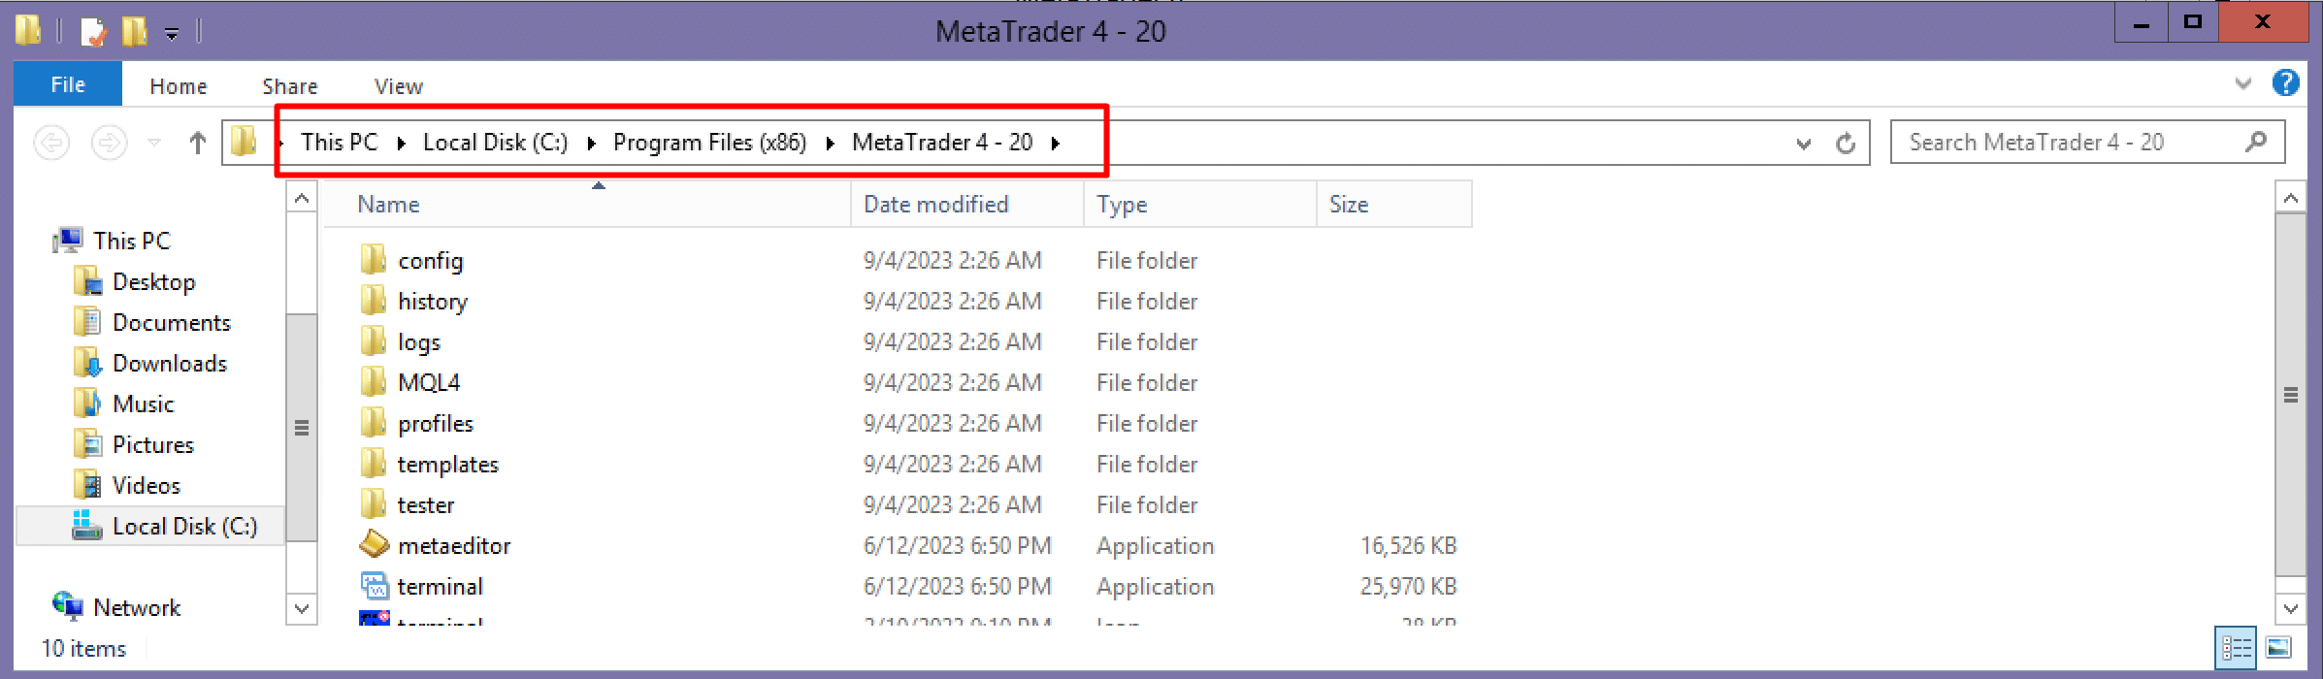The height and width of the screenshot is (679, 2323).
Task: Sort by the Date modified column
Action: pos(935,205)
